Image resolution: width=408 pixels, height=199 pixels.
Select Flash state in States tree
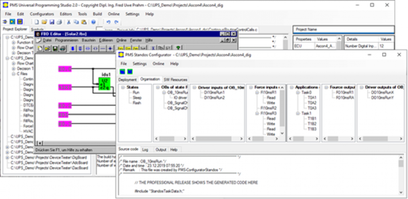pyautogui.click(x=137, y=103)
